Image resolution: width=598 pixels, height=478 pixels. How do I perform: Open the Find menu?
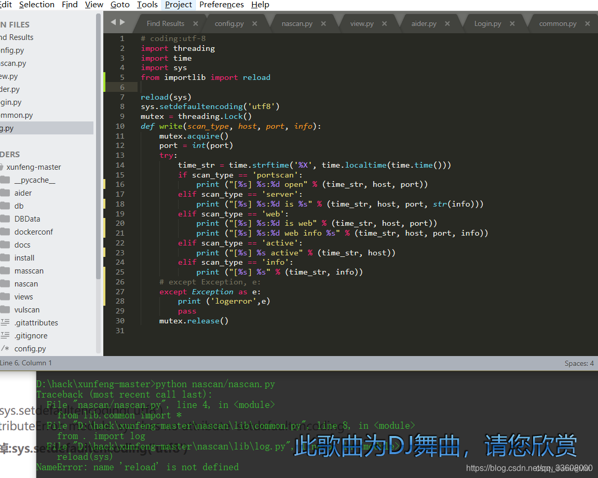pyautogui.click(x=70, y=5)
